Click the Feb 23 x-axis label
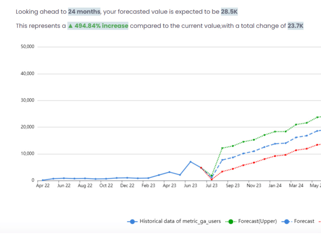This screenshot has width=321, height=241. [148, 186]
